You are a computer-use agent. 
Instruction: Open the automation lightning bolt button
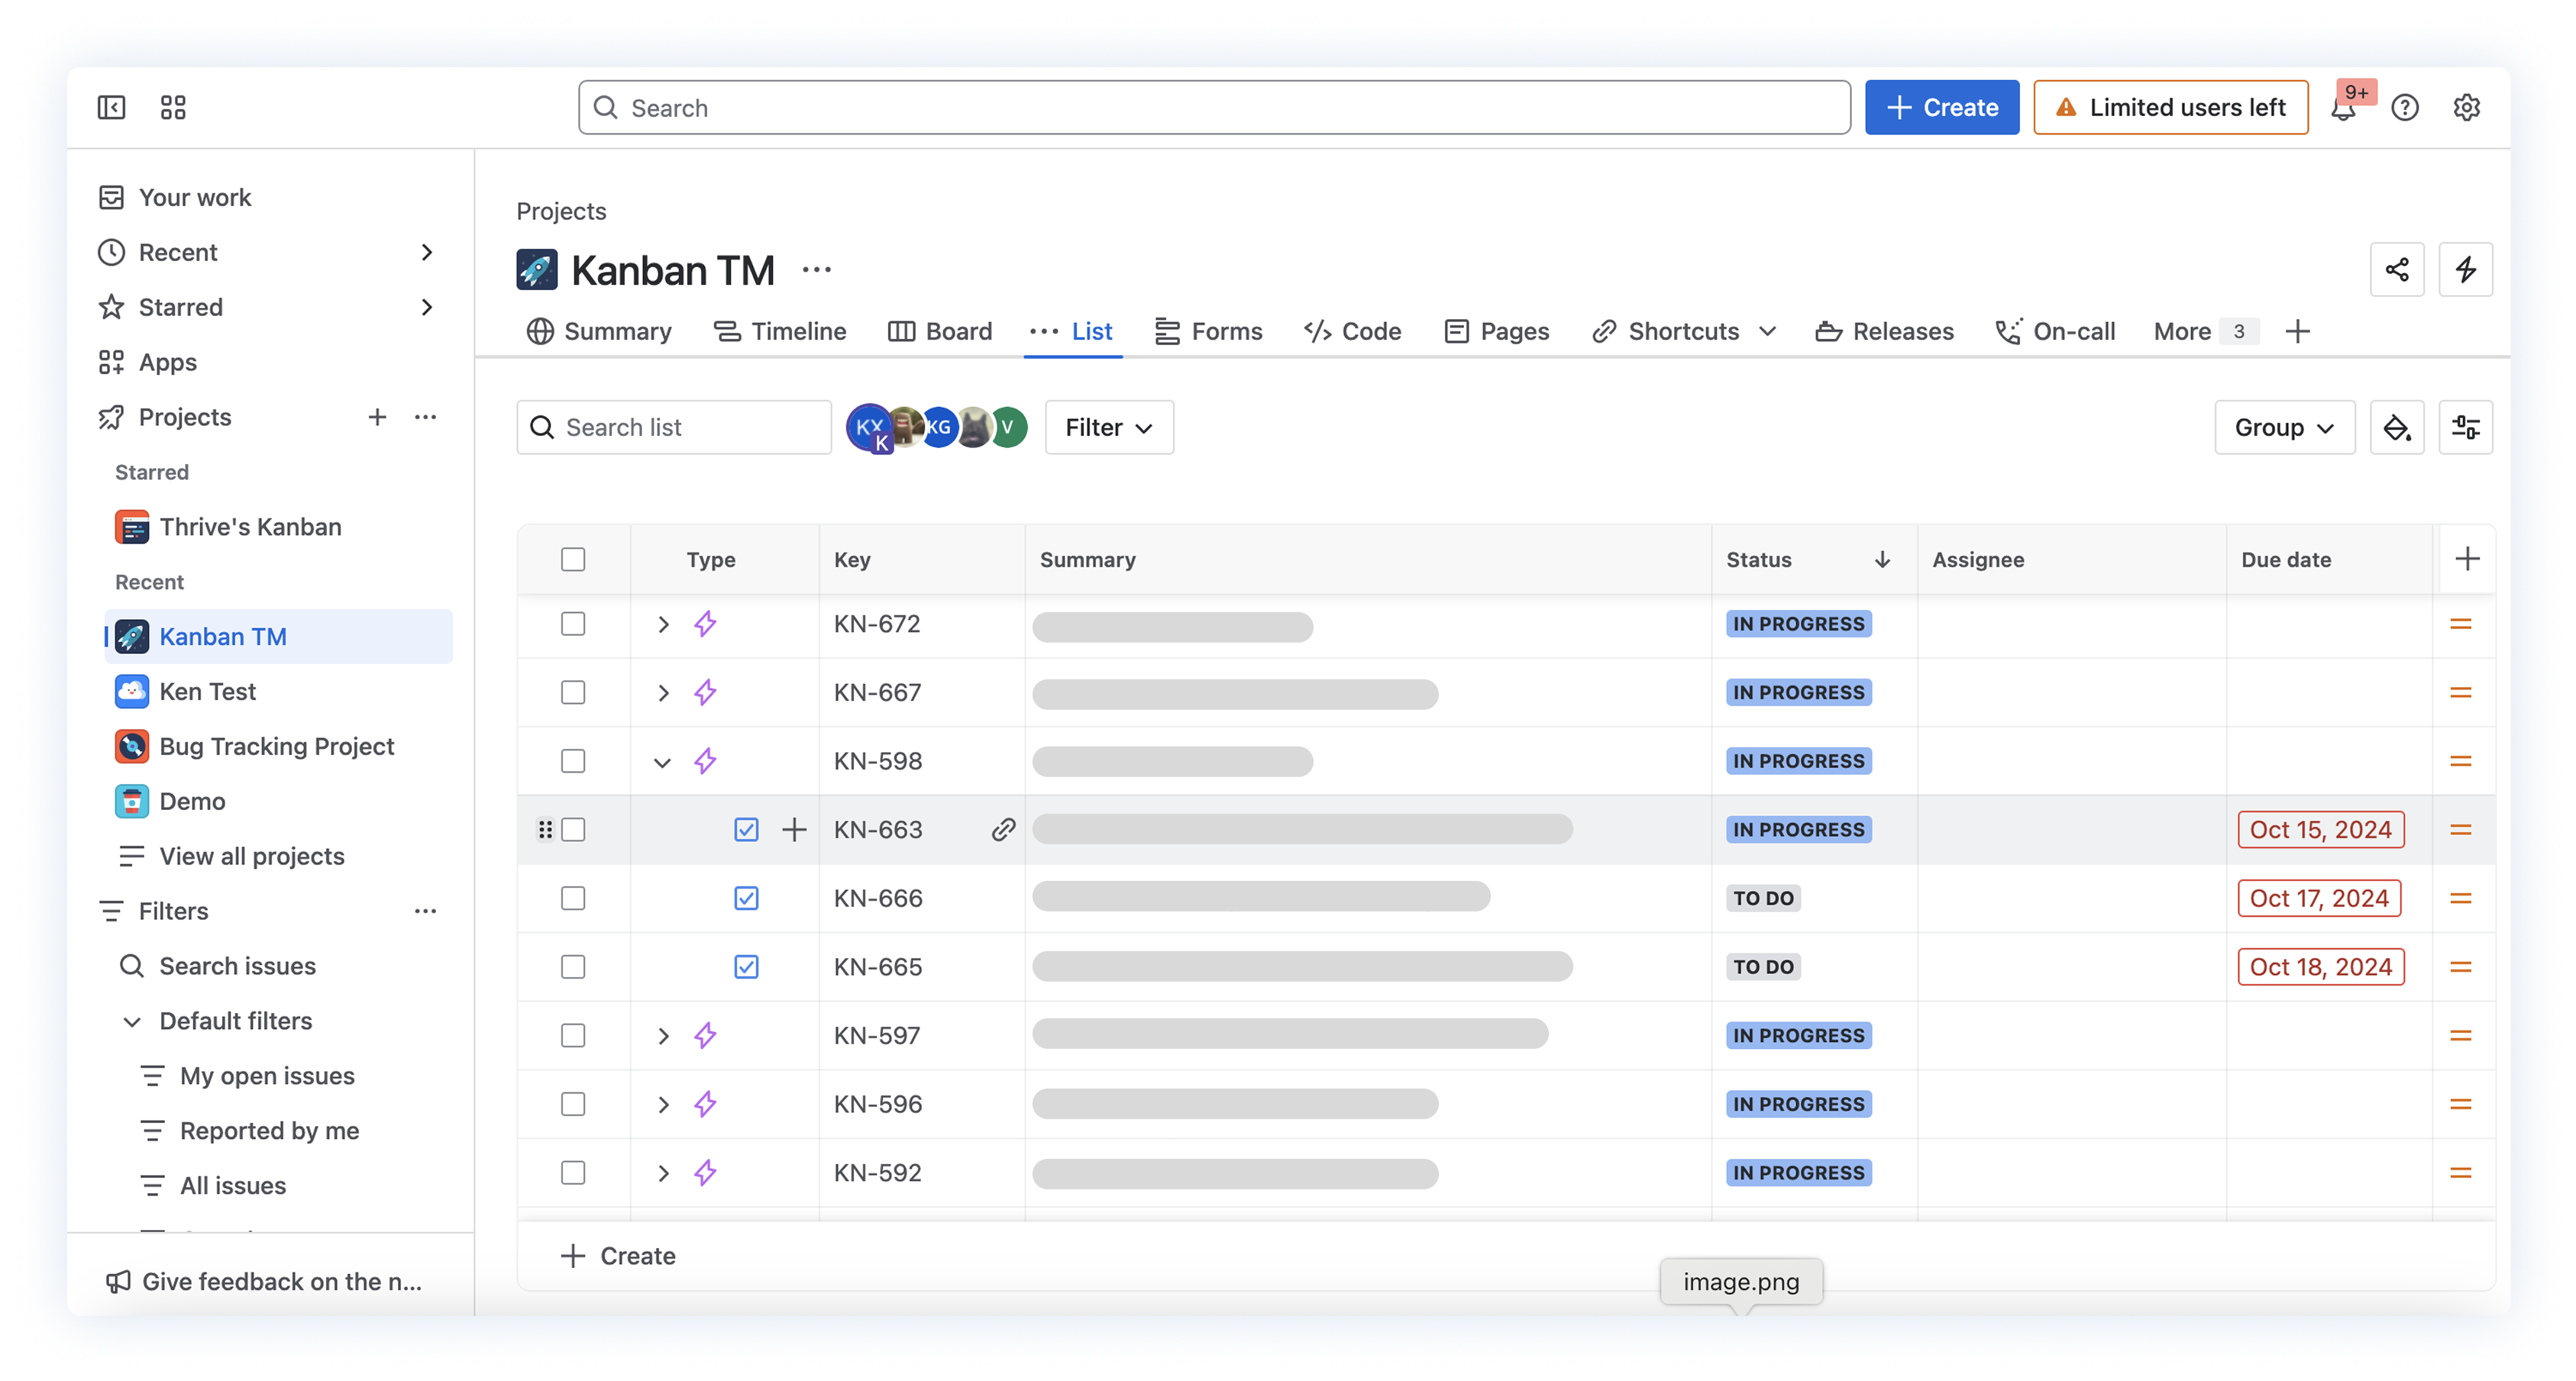pyautogui.click(x=2465, y=269)
